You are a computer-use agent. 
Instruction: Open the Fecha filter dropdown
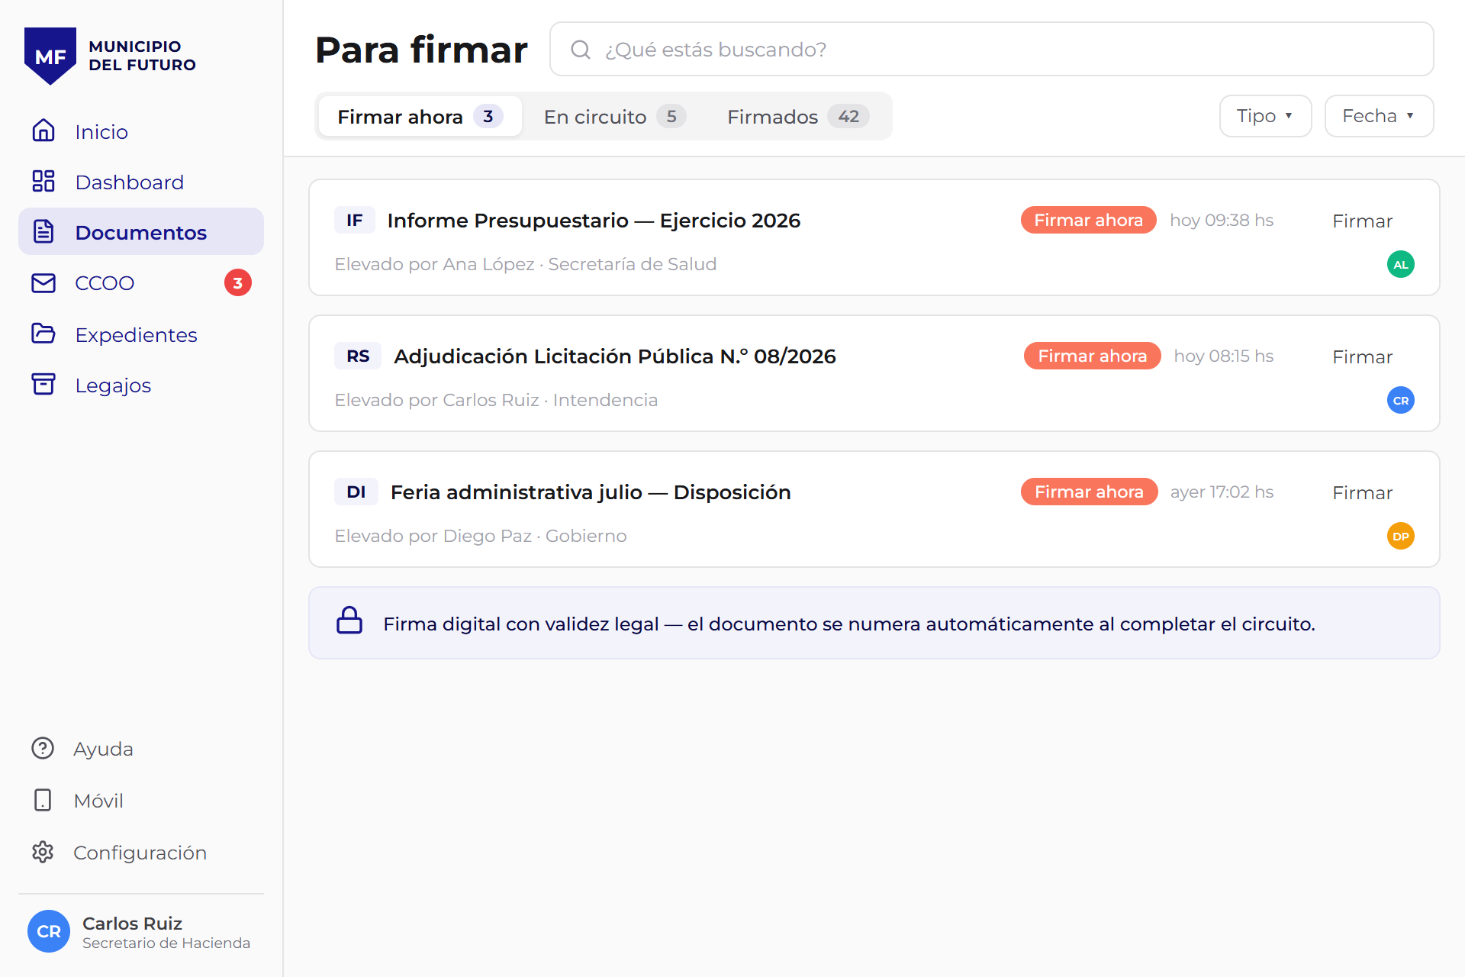pos(1379,116)
